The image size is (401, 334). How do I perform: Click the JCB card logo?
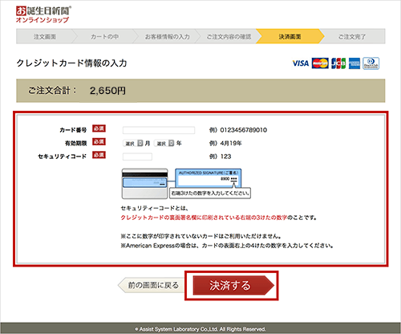tap(338, 63)
